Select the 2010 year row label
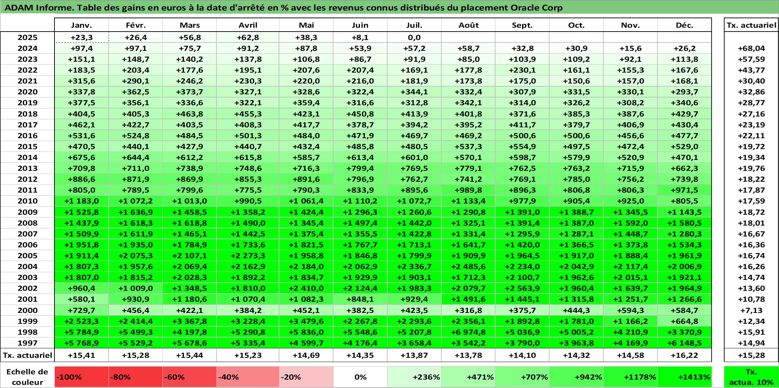The width and height of the screenshot is (779, 388). tap(27, 201)
